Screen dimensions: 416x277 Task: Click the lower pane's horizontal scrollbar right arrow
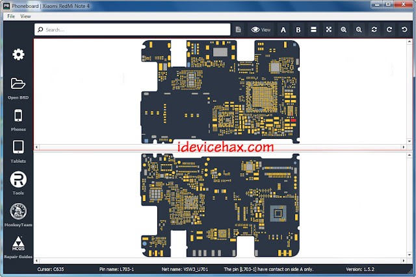pyautogui.click(x=404, y=261)
